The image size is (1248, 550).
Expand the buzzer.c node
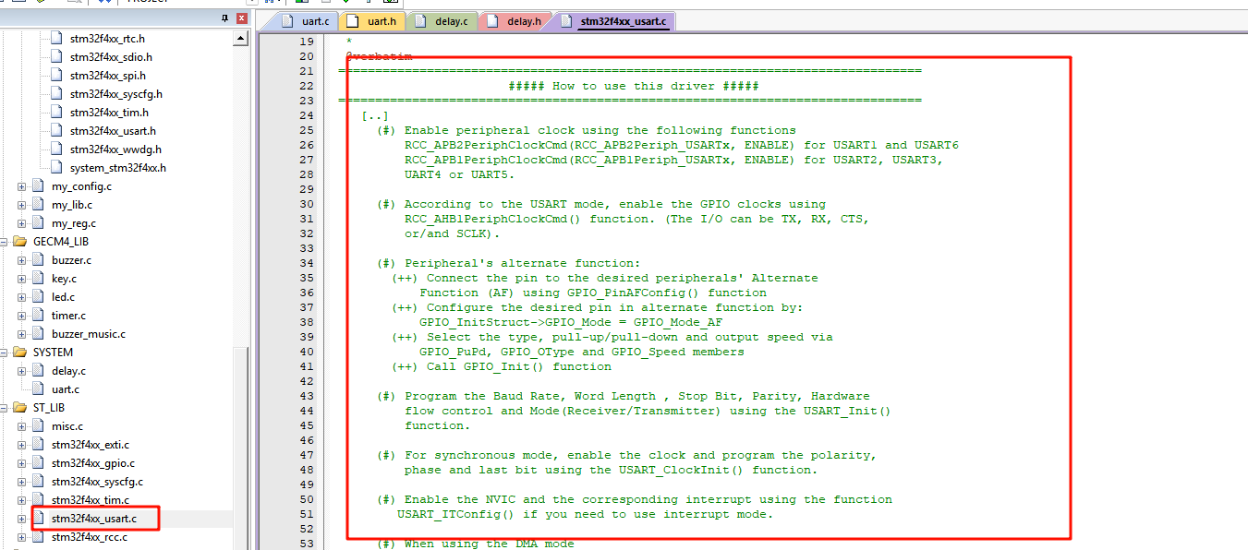pyautogui.click(x=22, y=260)
